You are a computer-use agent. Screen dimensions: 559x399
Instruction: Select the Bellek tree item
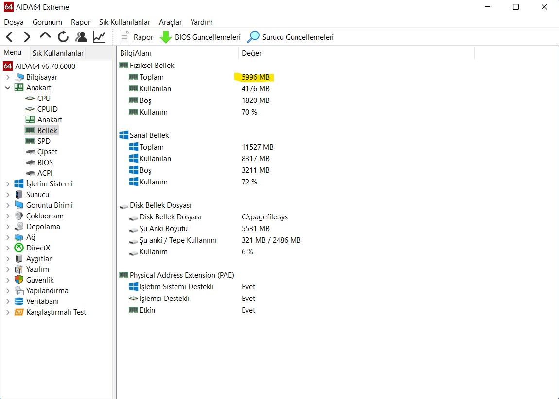pyautogui.click(x=47, y=130)
